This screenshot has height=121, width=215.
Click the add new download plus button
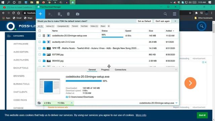40,14
